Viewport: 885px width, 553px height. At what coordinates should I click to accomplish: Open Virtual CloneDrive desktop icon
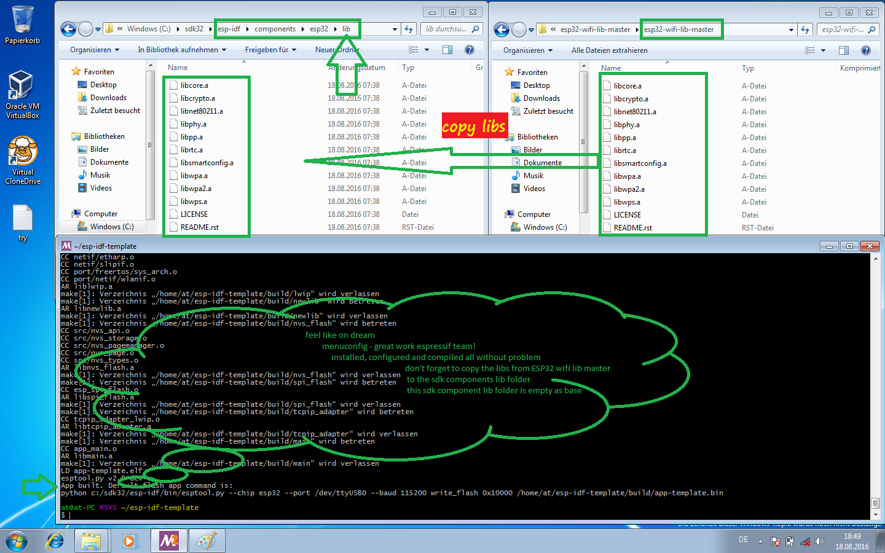[x=23, y=160]
